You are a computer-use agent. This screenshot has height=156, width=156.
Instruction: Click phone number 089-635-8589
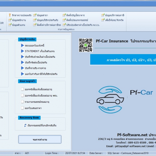coord(137,142)
